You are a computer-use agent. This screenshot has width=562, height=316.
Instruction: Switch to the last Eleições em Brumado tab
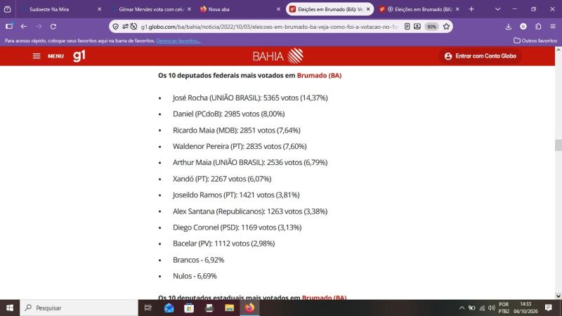point(419,9)
